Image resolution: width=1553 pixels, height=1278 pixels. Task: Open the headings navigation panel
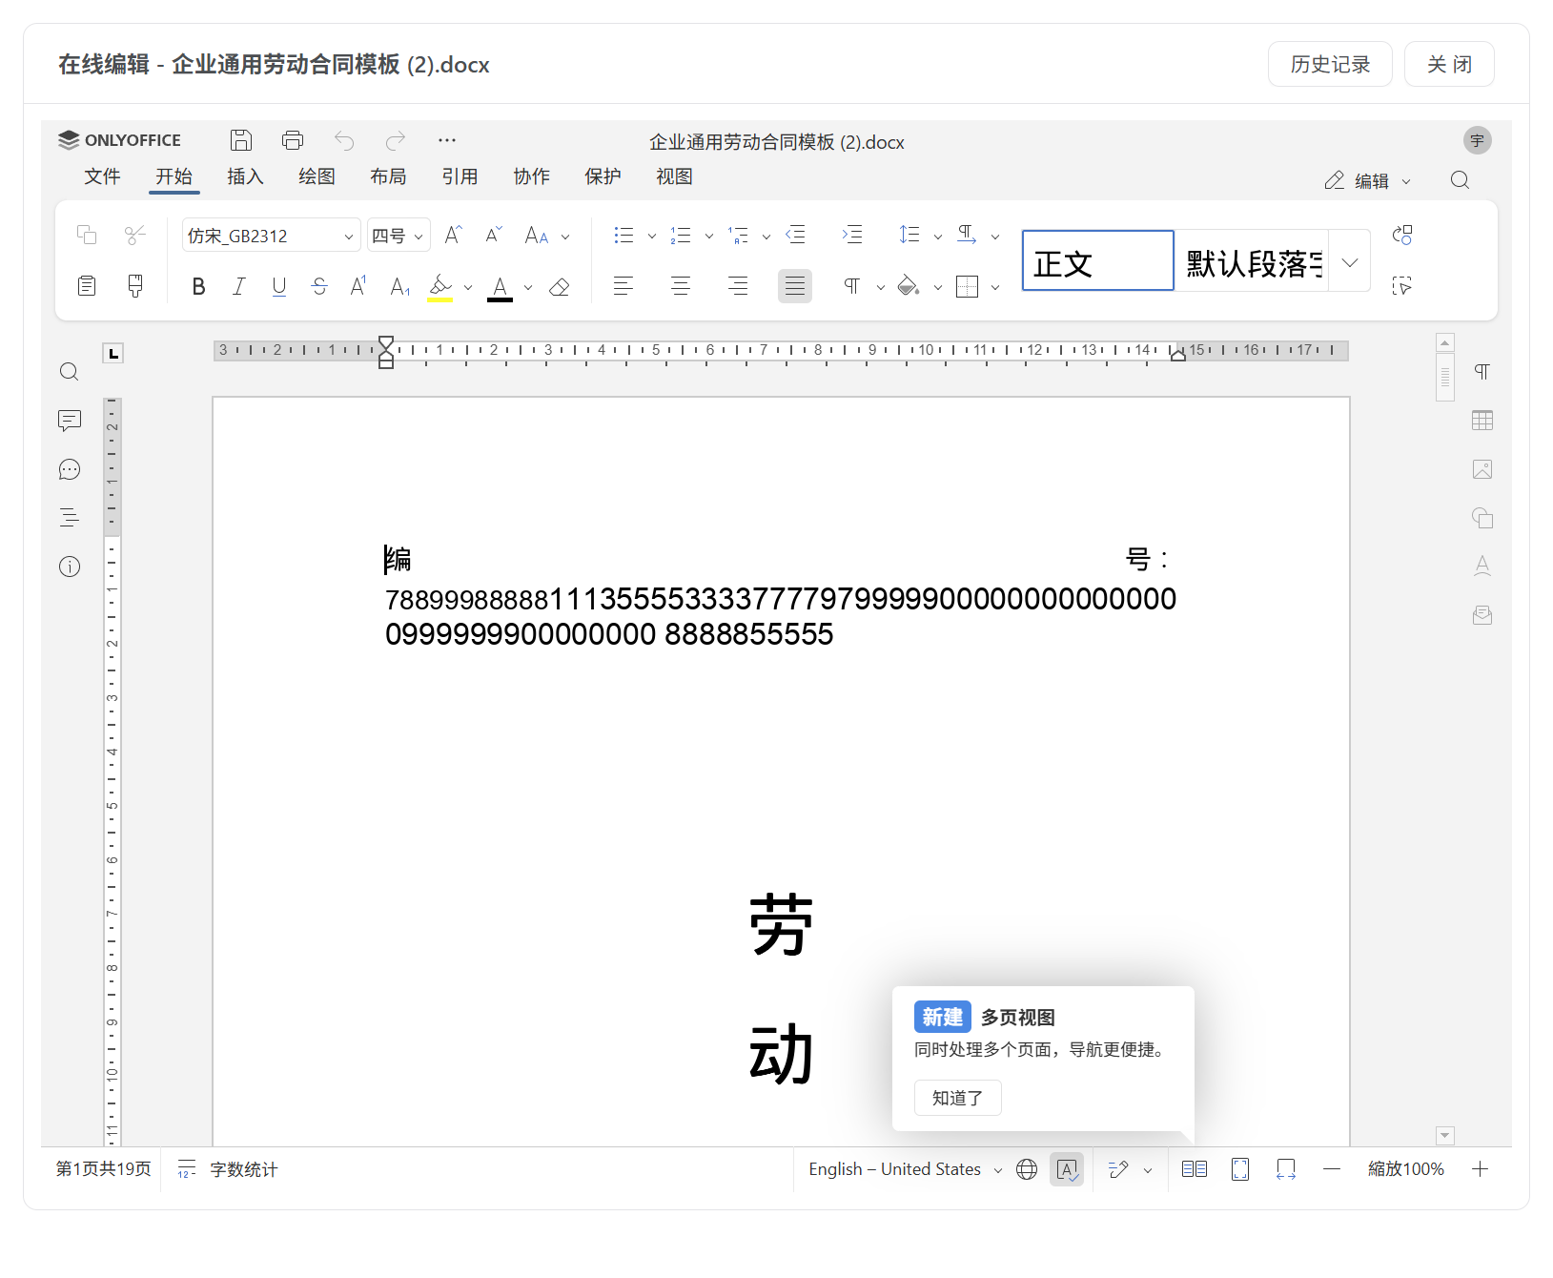tap(70, 518)
